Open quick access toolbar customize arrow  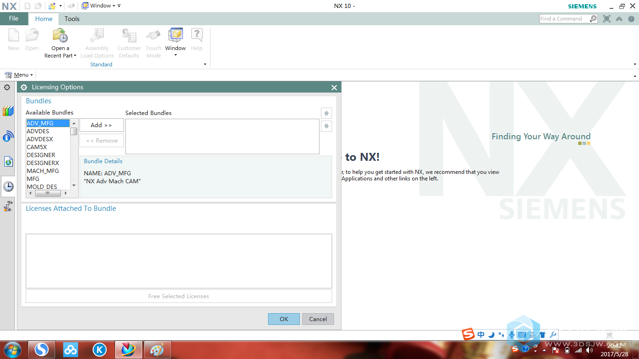coord(119,6)
